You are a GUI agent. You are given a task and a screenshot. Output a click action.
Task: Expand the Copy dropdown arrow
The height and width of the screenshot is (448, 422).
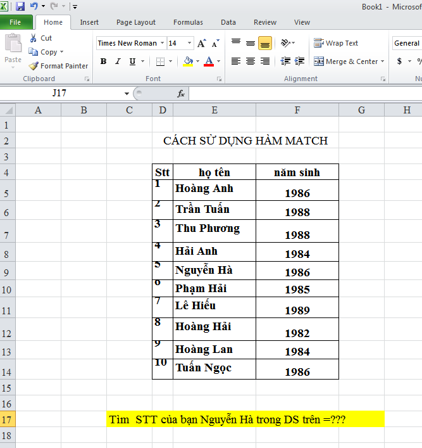point(61,52)
